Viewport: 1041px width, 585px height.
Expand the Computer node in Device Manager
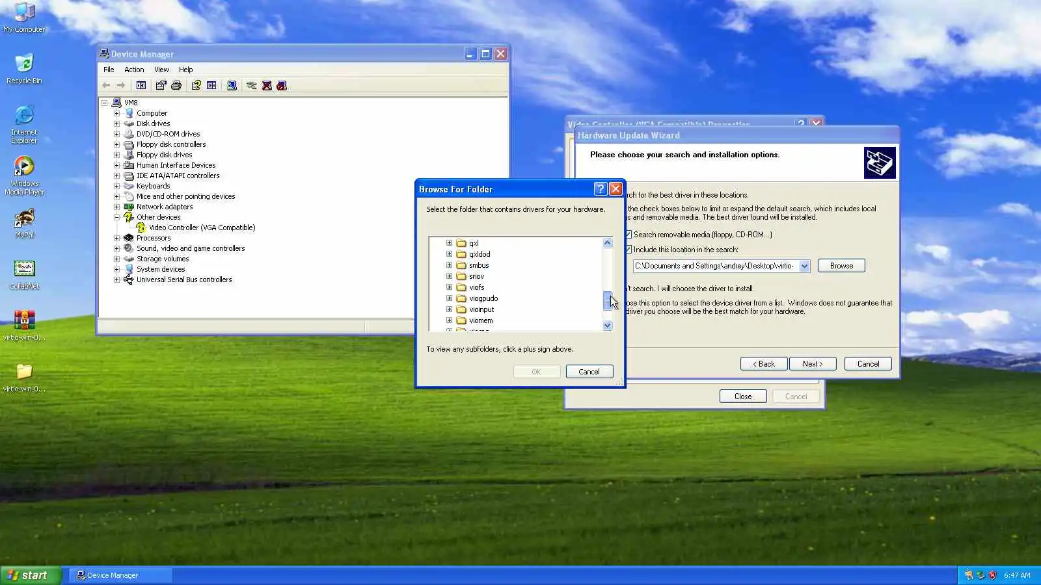point(116,113)
